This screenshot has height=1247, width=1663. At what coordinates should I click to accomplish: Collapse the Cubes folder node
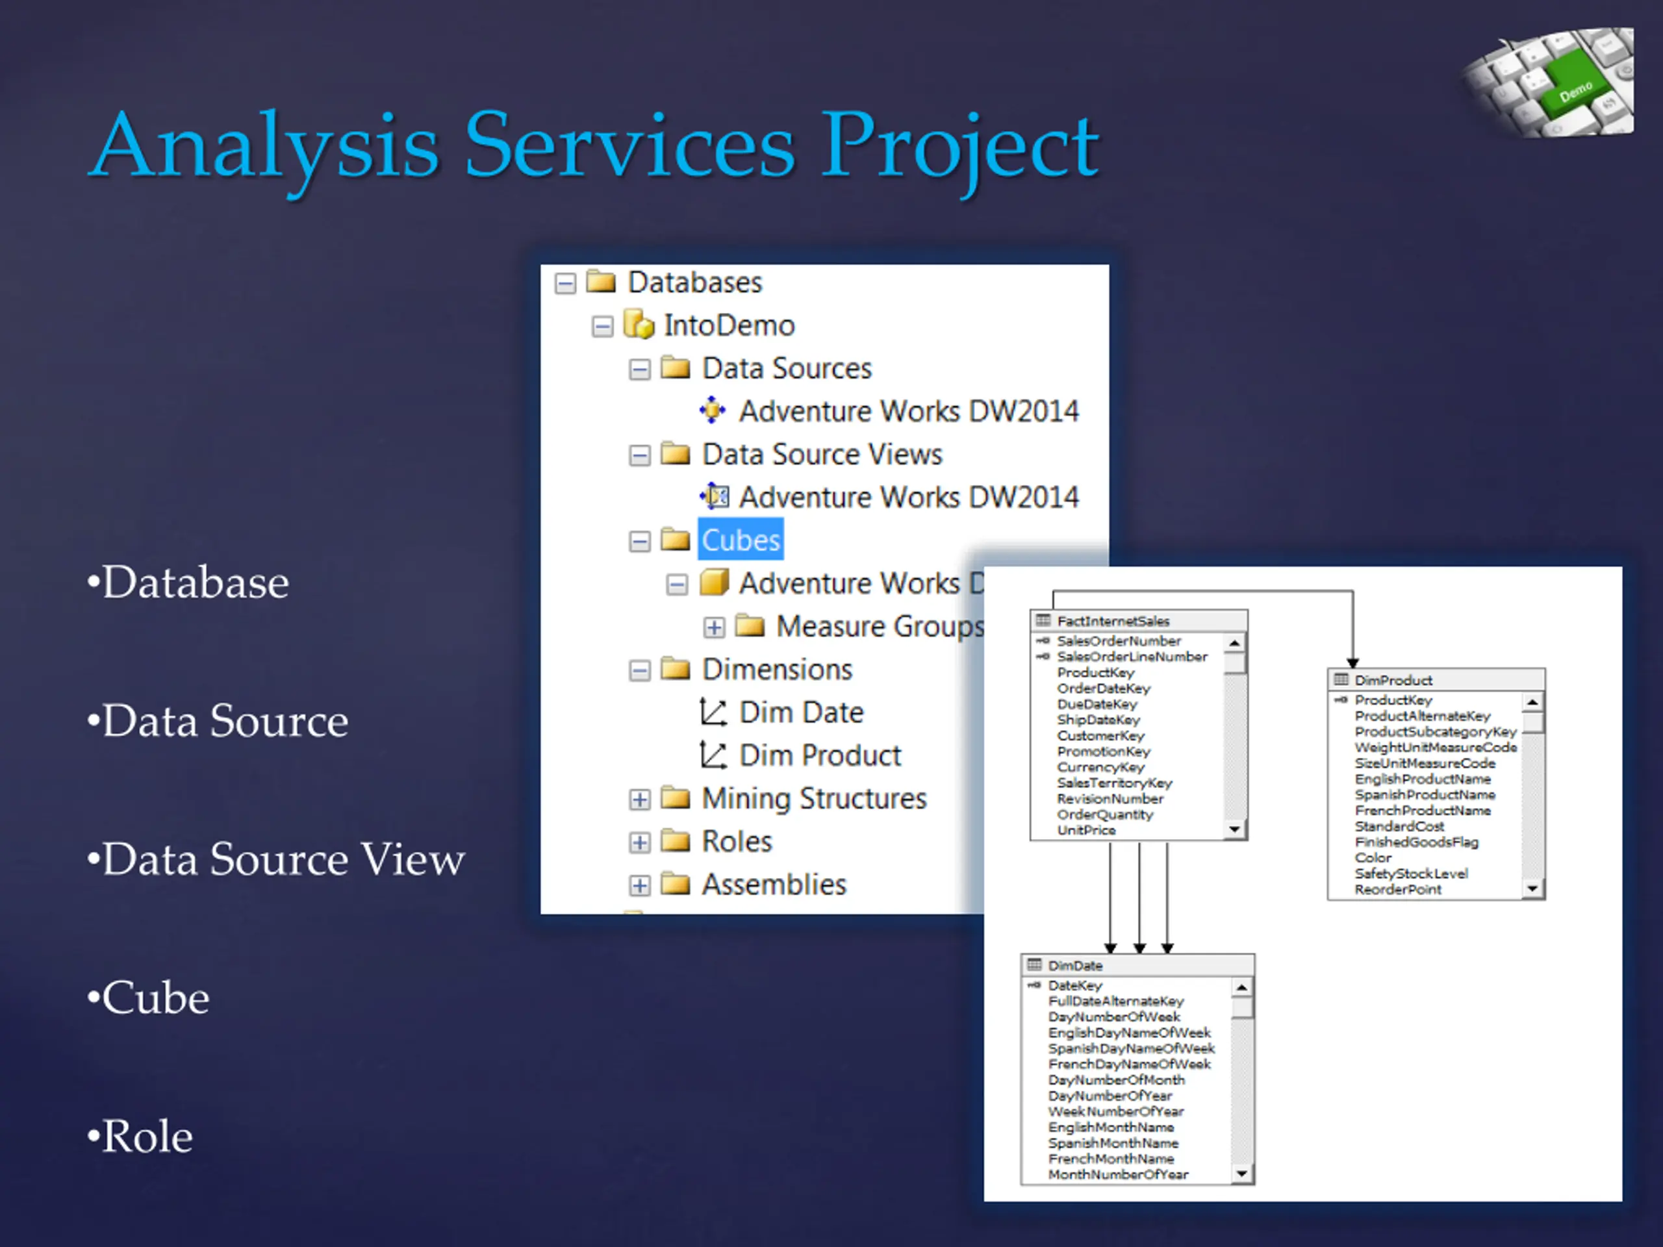(x=640, y=541)
